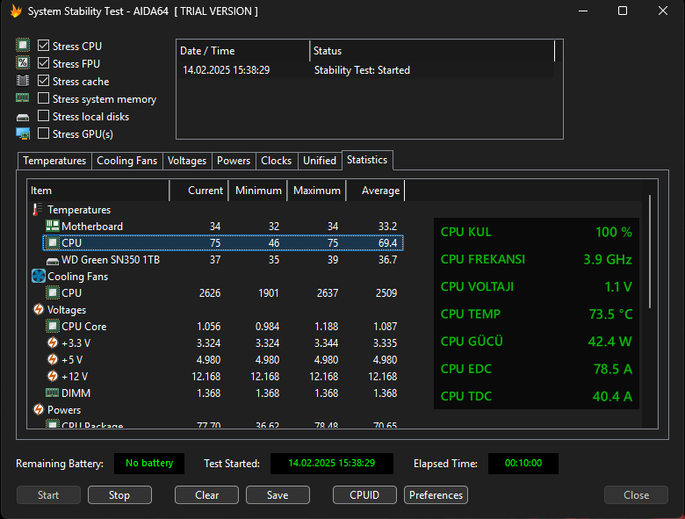Stop the stability test
The image size is (685, 519).
[x=119, y=495]
